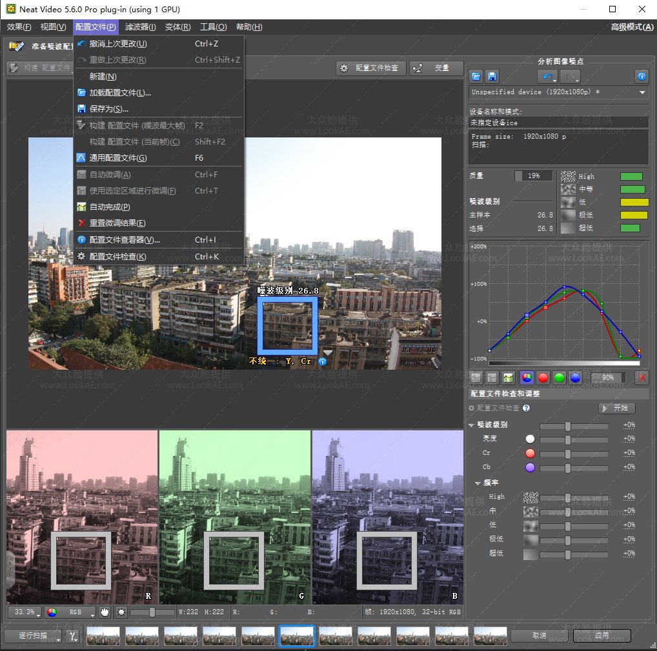Click 中等 frequency noise sample icon
Image resolution: width=657 pixels, height=651 pixels.
point(568,189)
